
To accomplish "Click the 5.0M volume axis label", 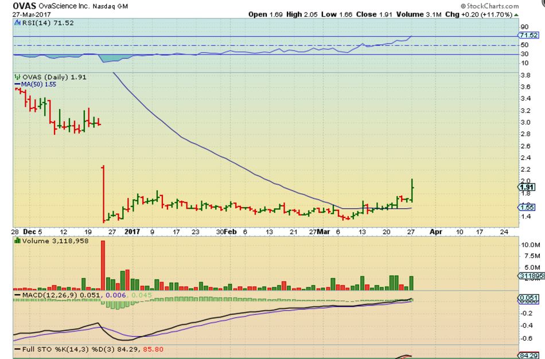I will click(532, 268).
